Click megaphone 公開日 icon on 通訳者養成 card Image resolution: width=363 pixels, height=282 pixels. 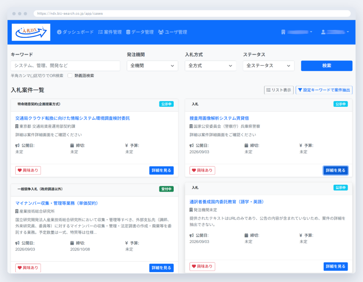(191, 235)
